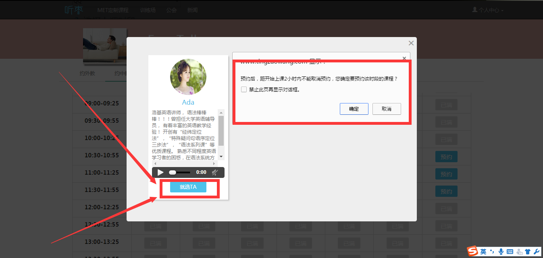This screenshot has width=543, height=258.
Task: Check 禁止此页再显示对话框 checkbox
Action: pos(244,89)
